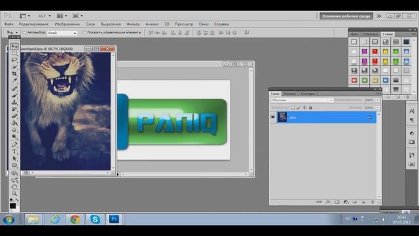Select the Pen tool
The height and width of the screenshot is (236, 419).
click(14, 145)
